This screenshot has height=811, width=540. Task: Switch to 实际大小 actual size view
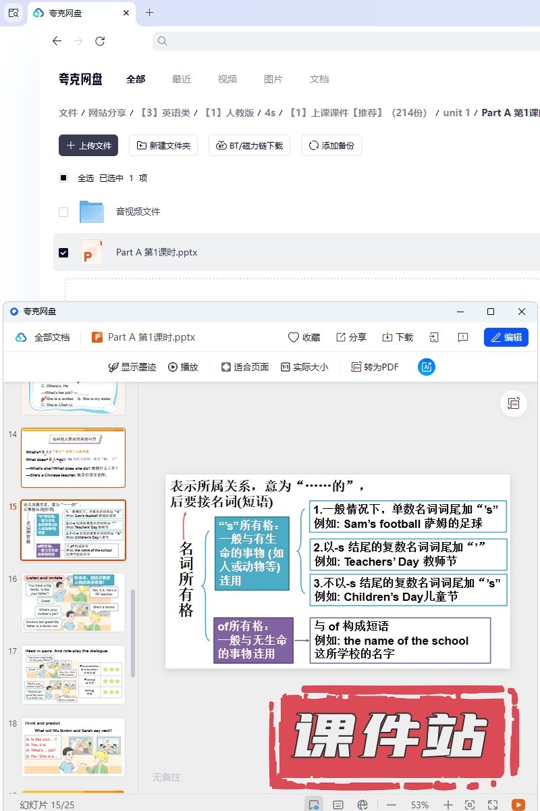304,367
